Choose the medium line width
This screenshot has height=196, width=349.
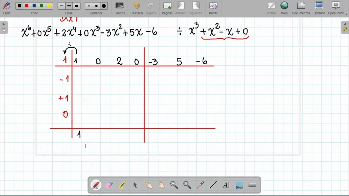click(x=69, y=6)
